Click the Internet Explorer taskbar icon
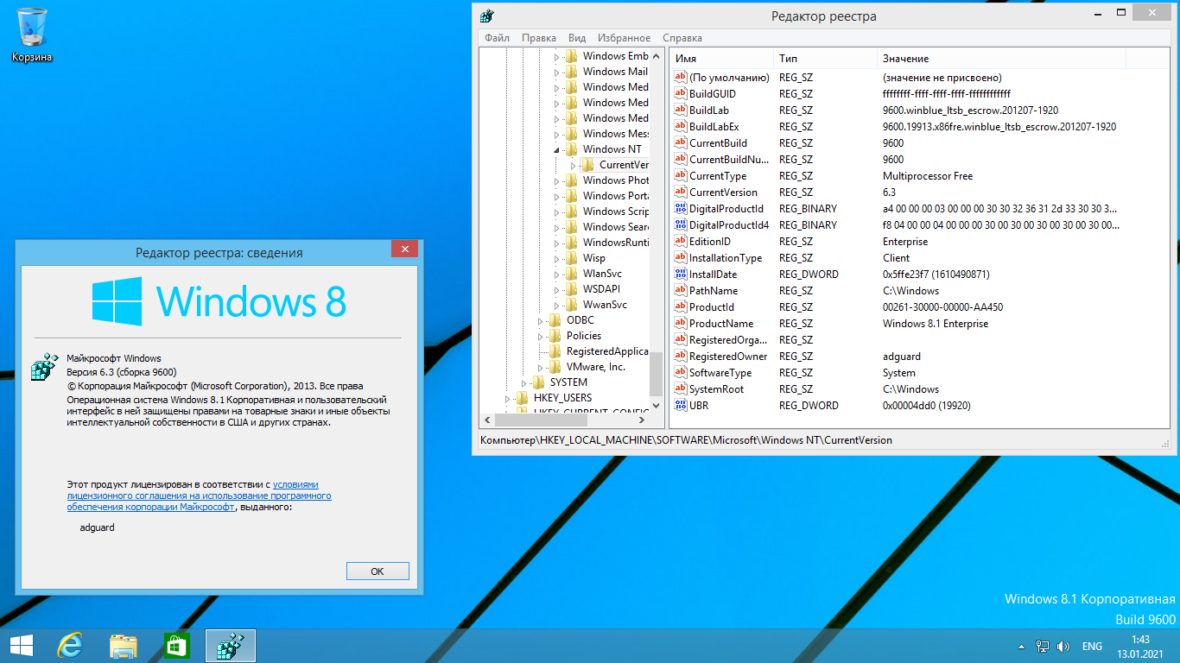The width and height of the screenshot is (1180, 663). (70, 646)
